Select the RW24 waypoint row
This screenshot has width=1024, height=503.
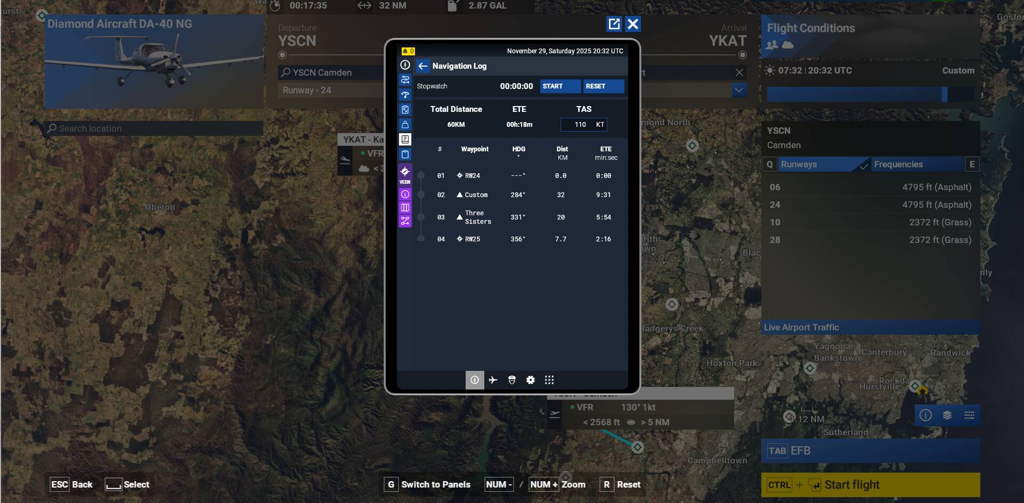coord(521,176)
